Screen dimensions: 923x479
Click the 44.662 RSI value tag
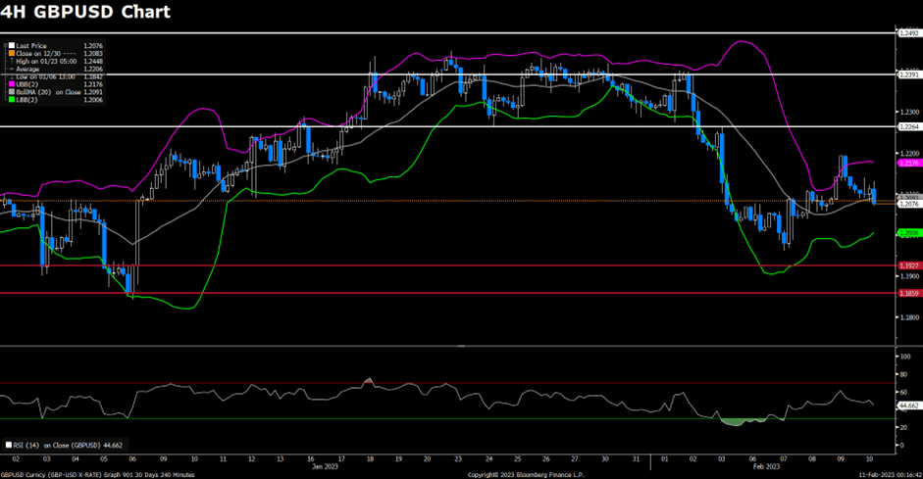pyautogui.click(x=908, y=405)
